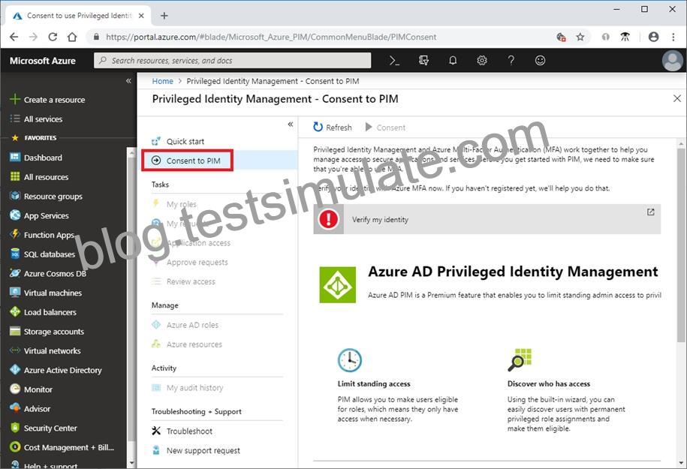Screen dimensions: 687x469
Task: Open the notifications bell
Action: pyautogui.click(x=453, y=61)
